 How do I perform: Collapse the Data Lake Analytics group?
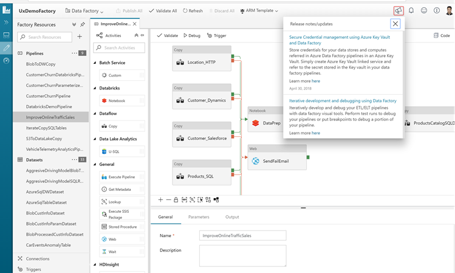(x=95, y=139)
